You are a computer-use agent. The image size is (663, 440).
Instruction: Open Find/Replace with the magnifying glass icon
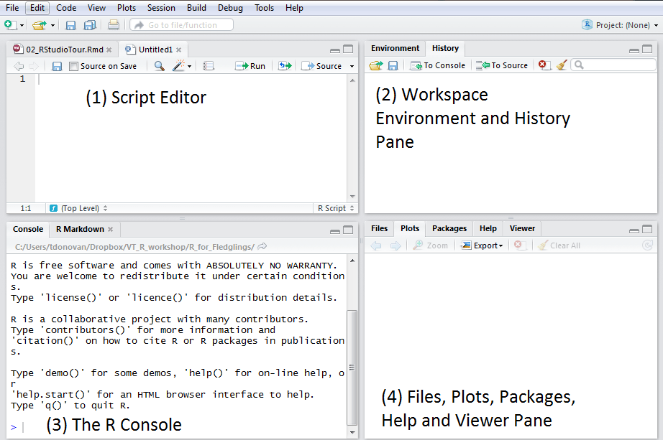tap(159, 65)
